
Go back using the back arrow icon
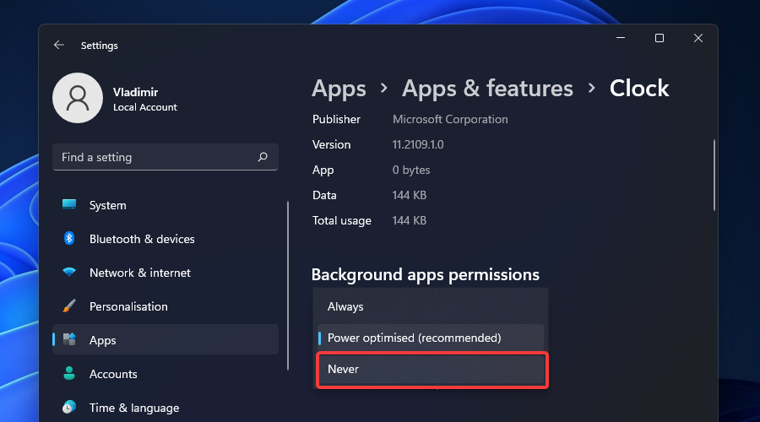click(x=58, y=45)
